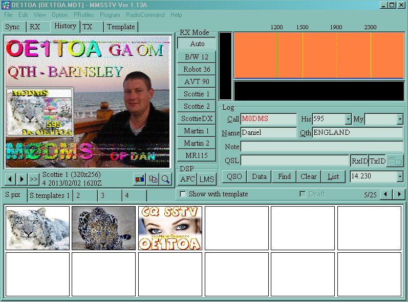Screen dimensions: 408x302
Task: Select the Scottie 1 RX mode
Action: [x=197, y=94]
